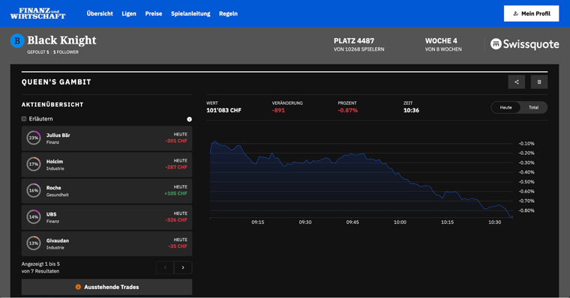Image resolution: width=570 pixels, height=298 pixels.
Task: Open the Regeln page
Action: coord(228,13)
